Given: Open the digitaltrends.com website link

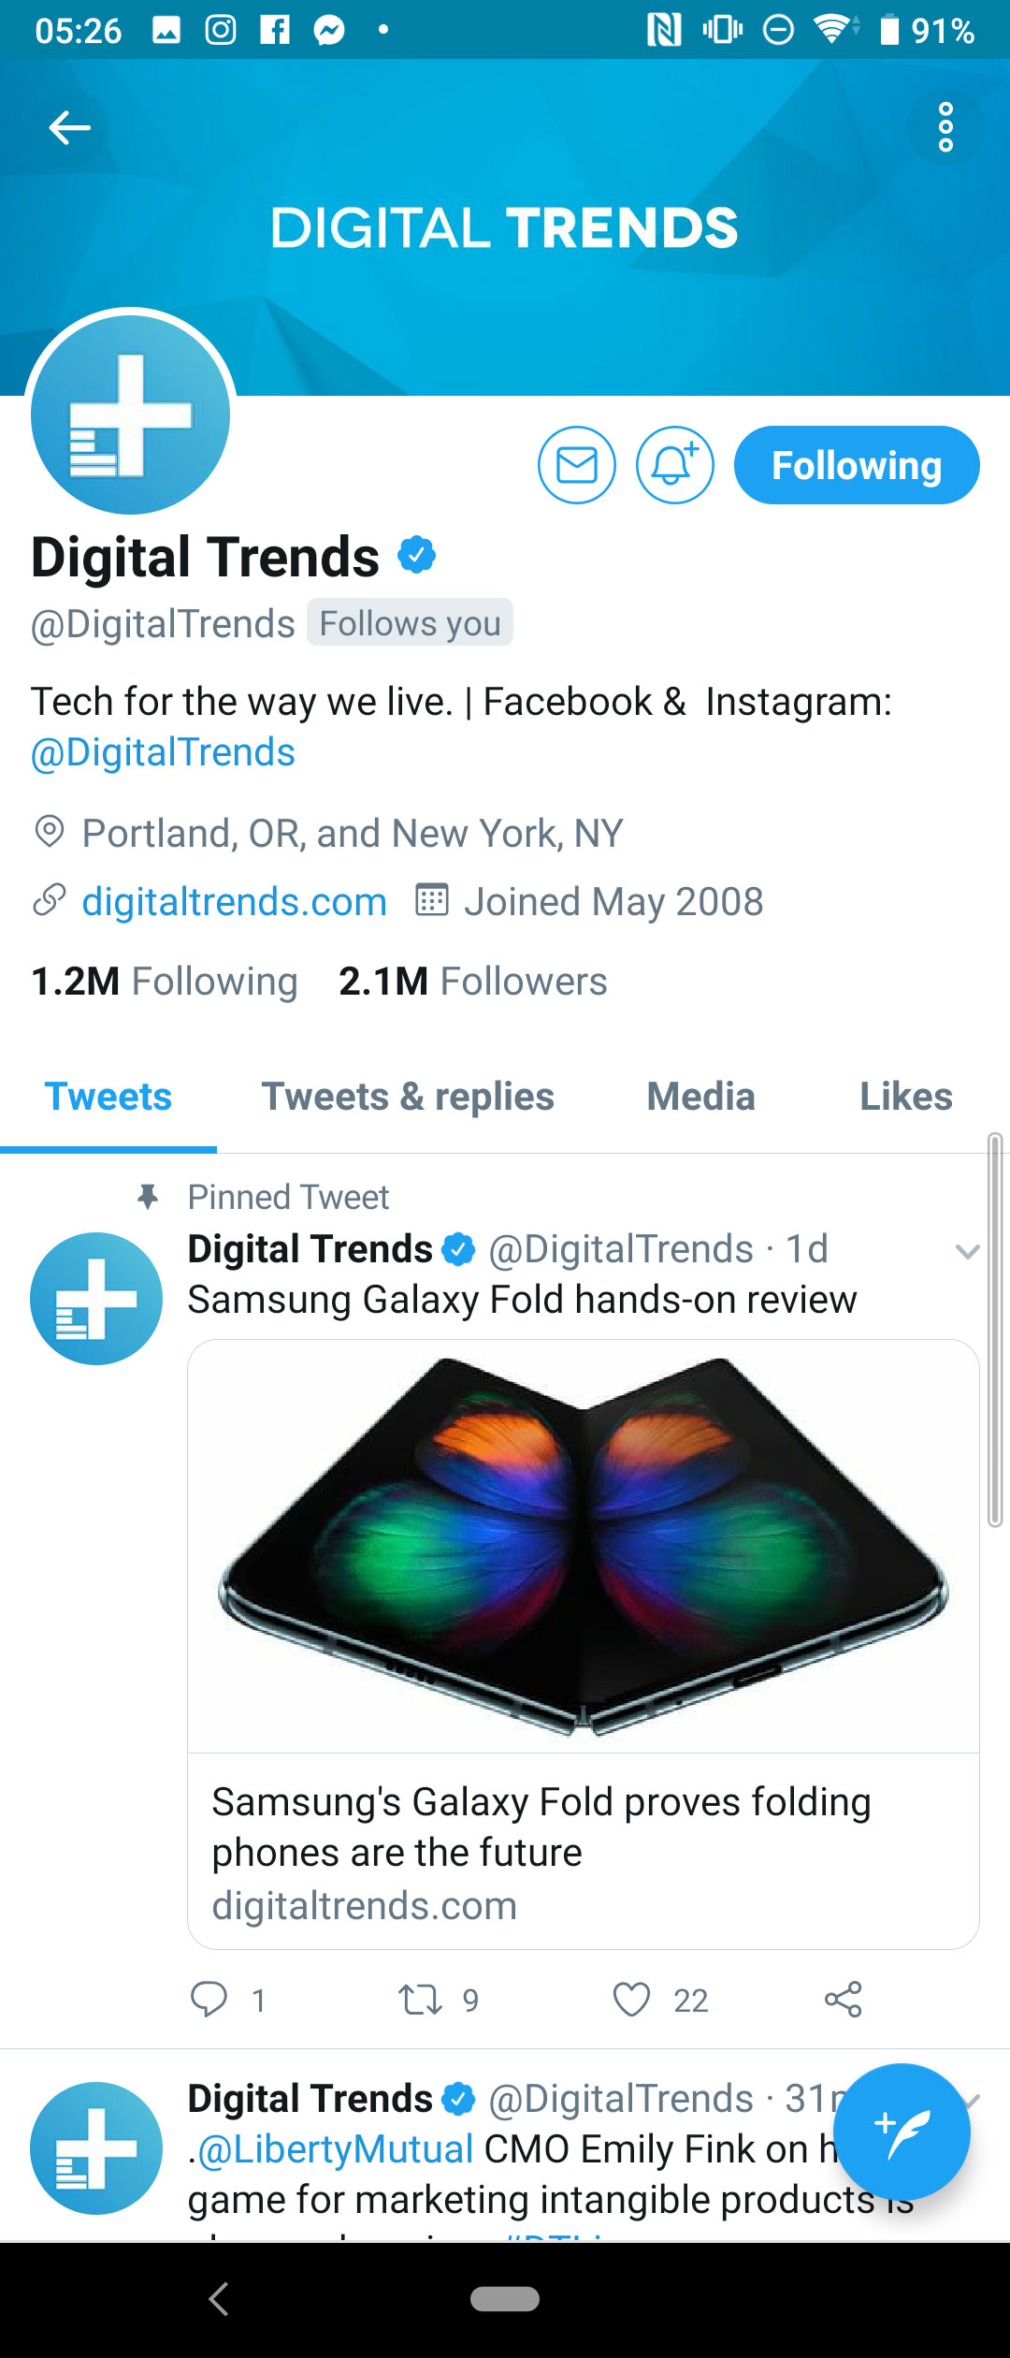Looking at the screenshot, I should (235, 901).
